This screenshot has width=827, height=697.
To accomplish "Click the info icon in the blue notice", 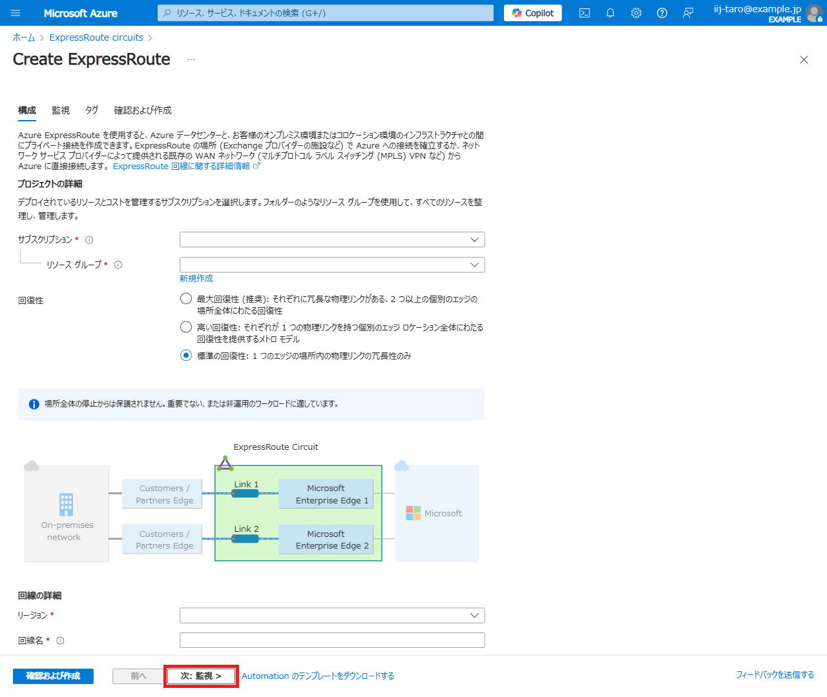I will pos(34,404).
